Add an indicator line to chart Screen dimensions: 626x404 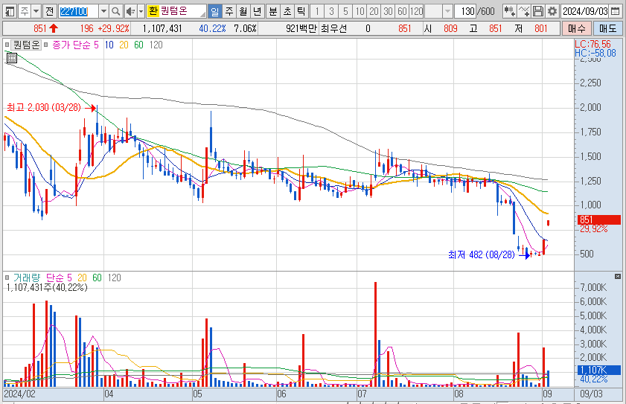tap(524, 11)
